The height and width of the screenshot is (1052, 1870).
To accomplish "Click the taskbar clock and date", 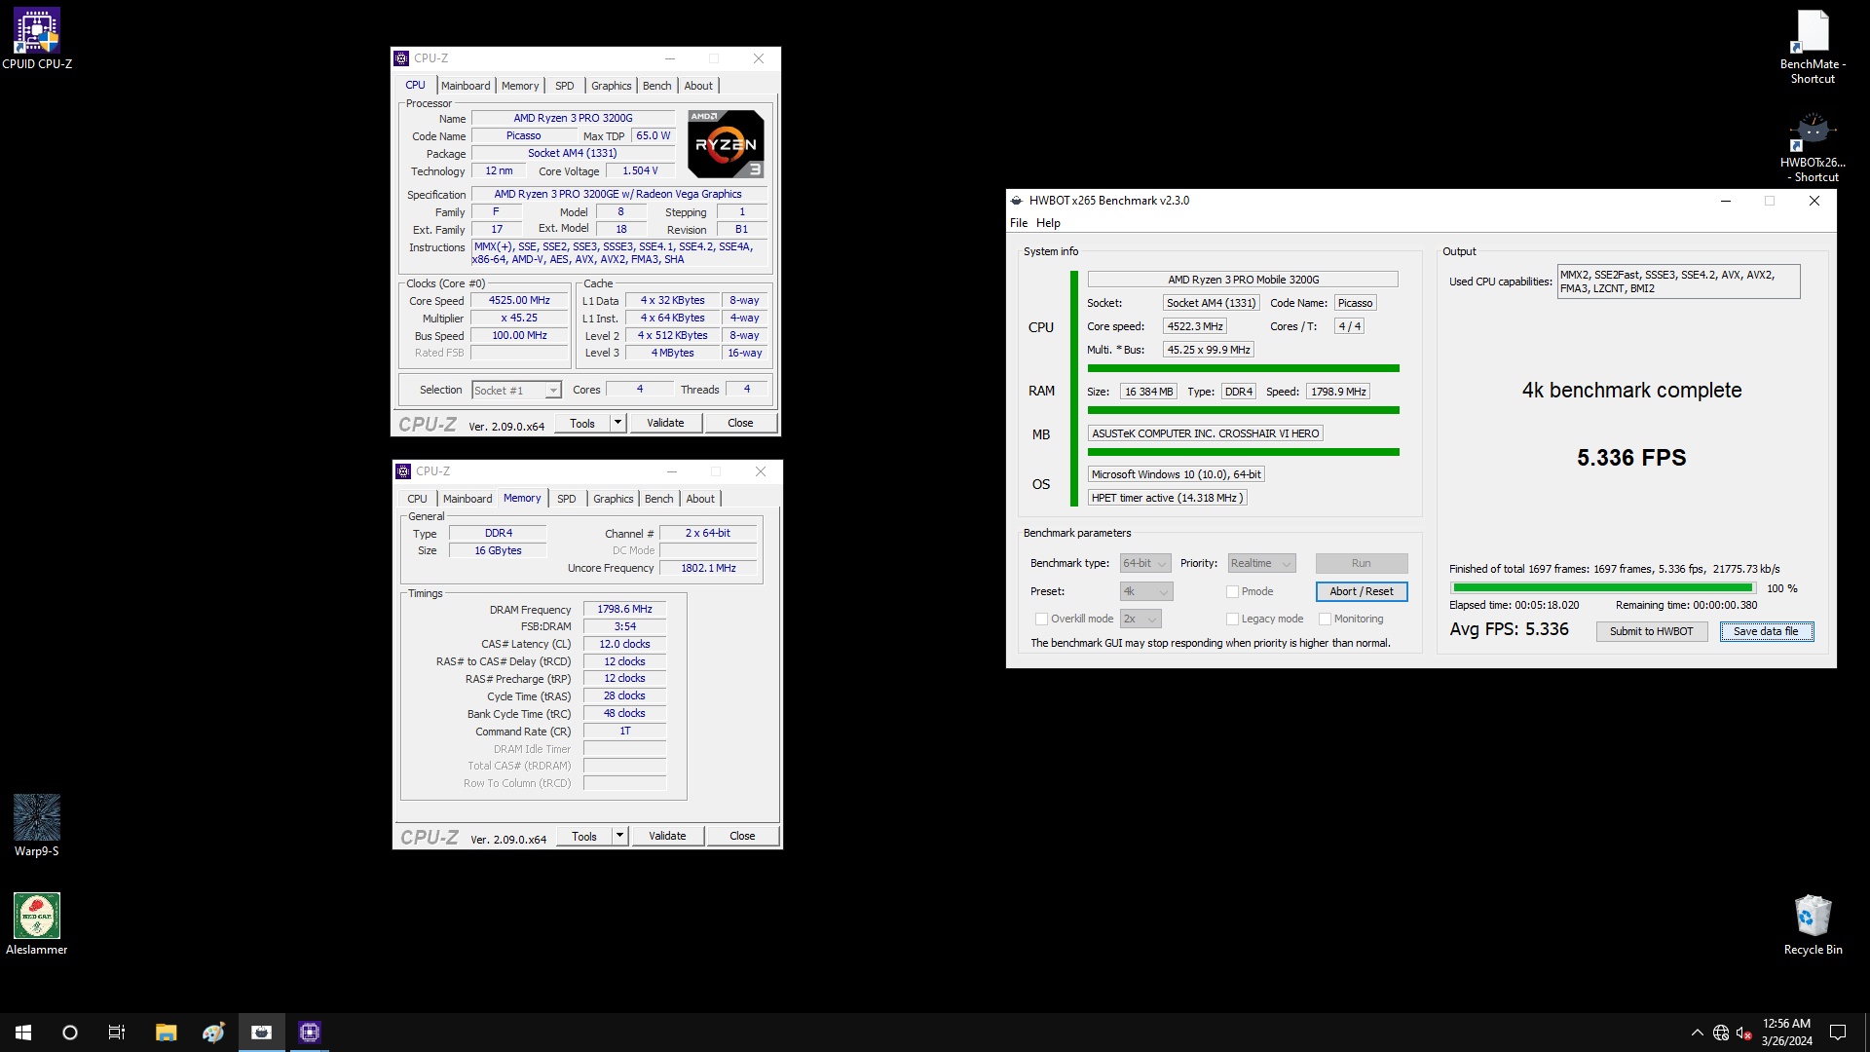I will click(x=1786, y=1033).
